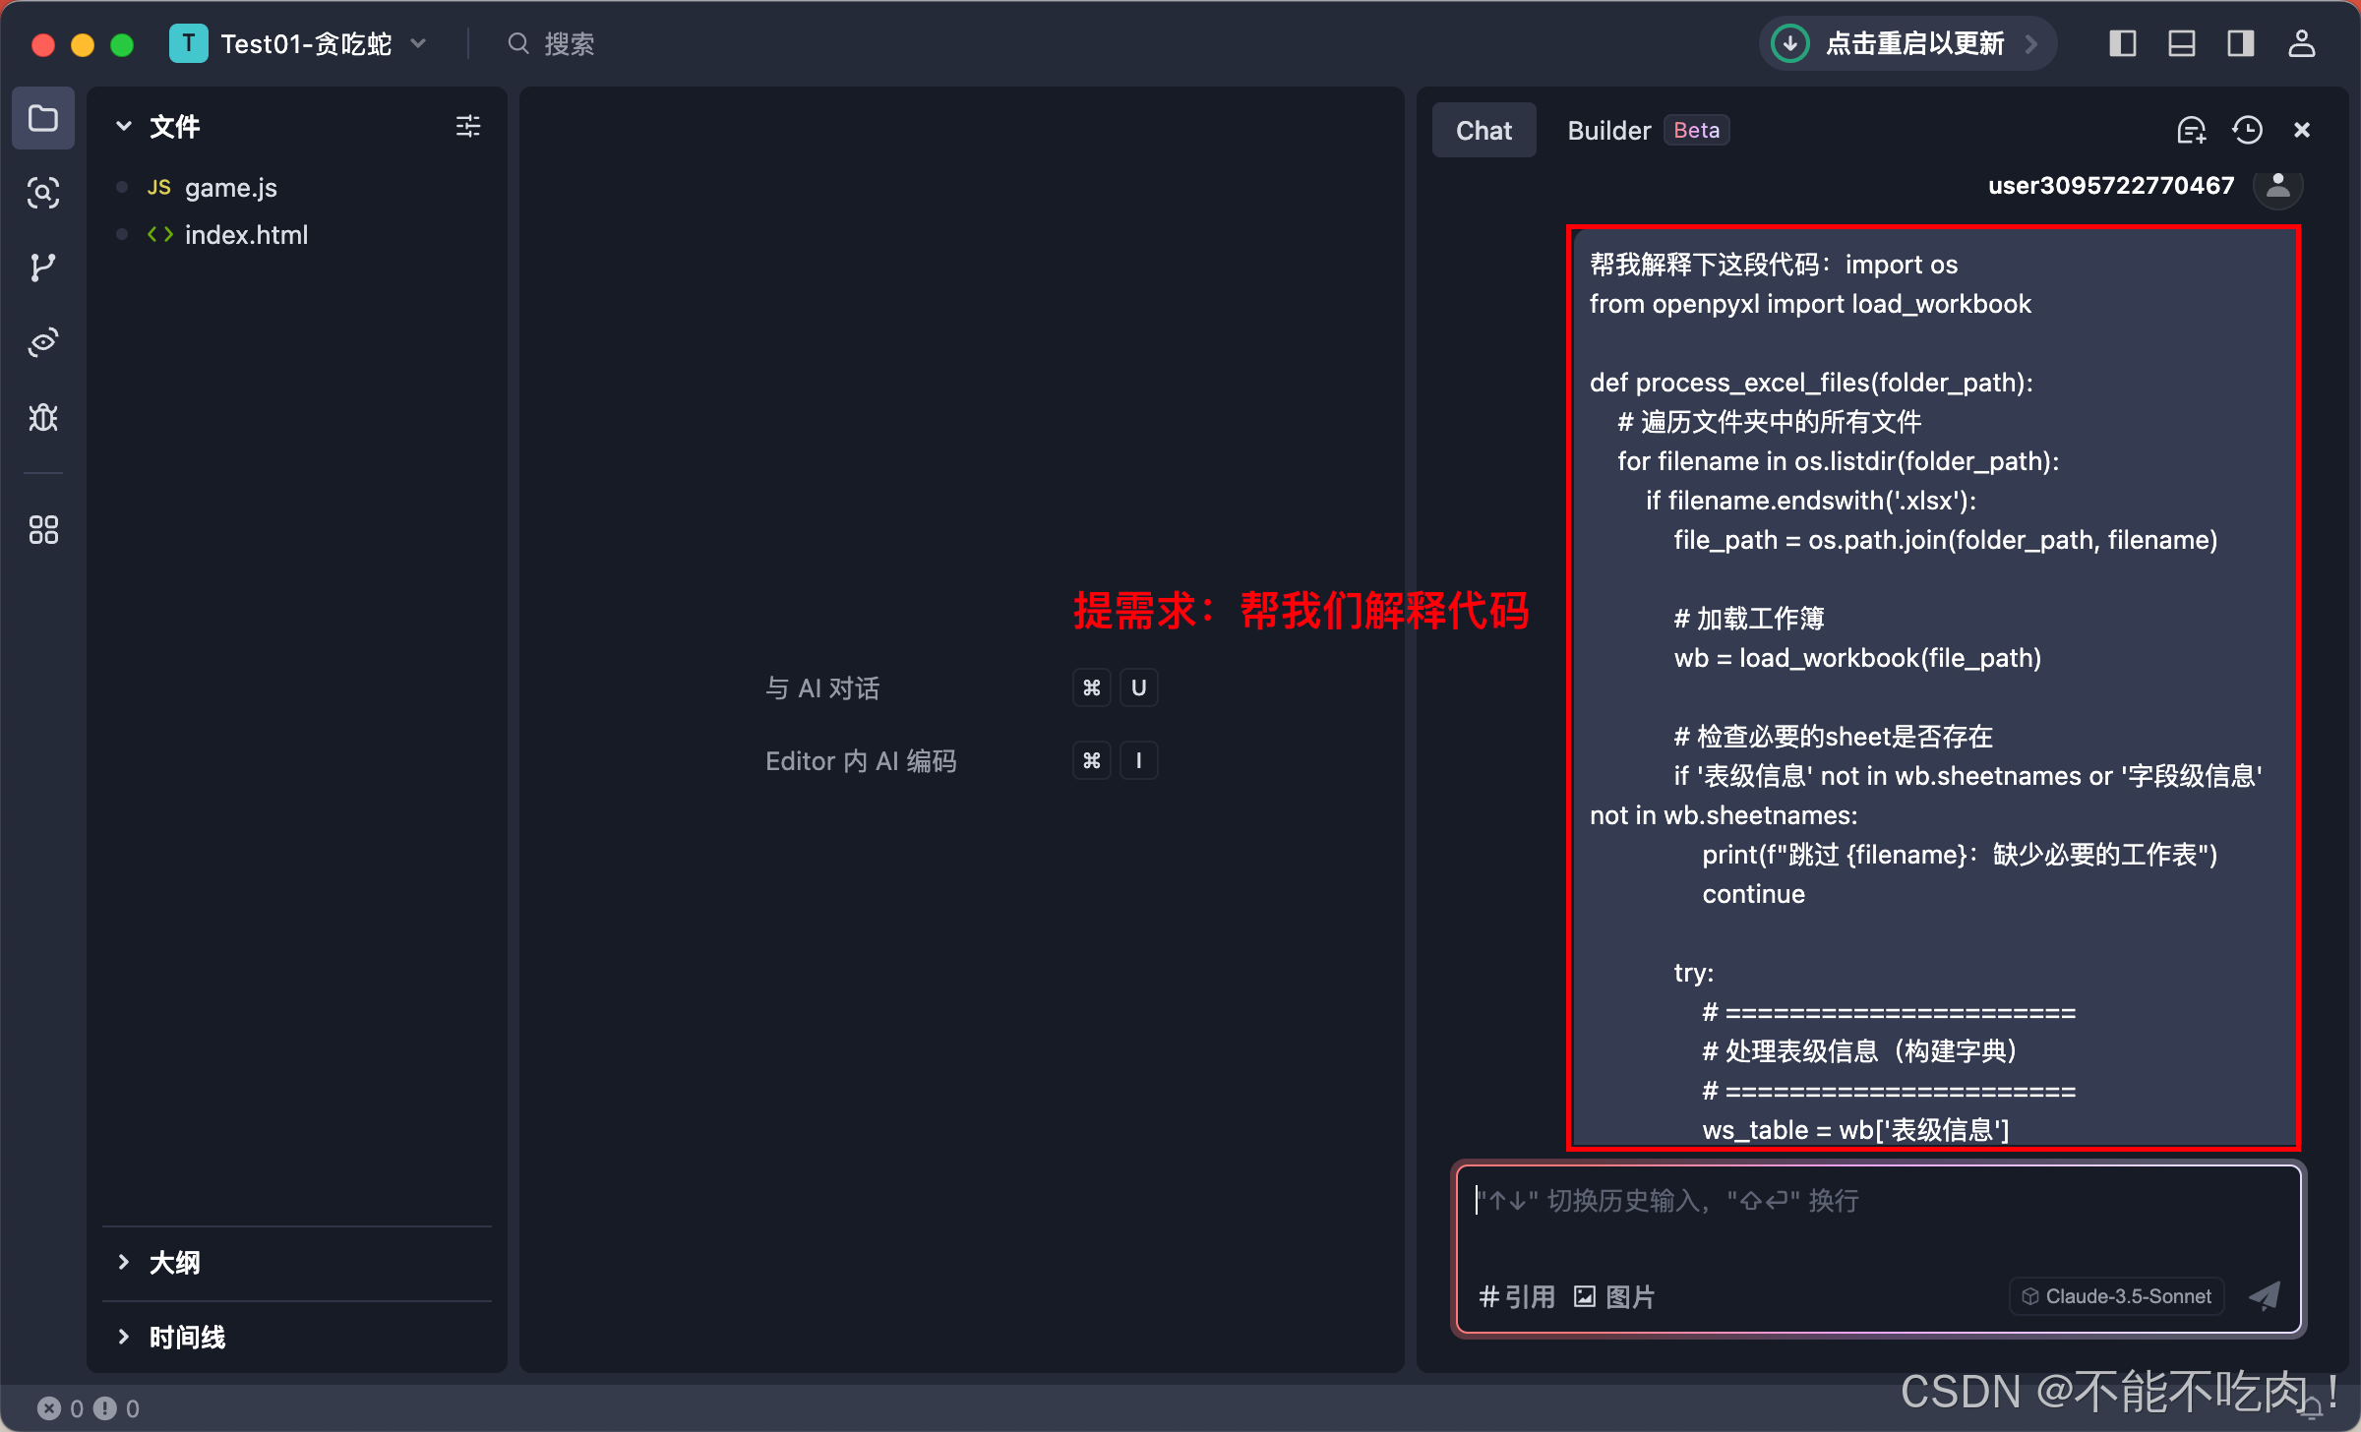This screenshot has width=2361, height=1432.
Task: Open the source control branch icon
Action: [x=43, y=267]
